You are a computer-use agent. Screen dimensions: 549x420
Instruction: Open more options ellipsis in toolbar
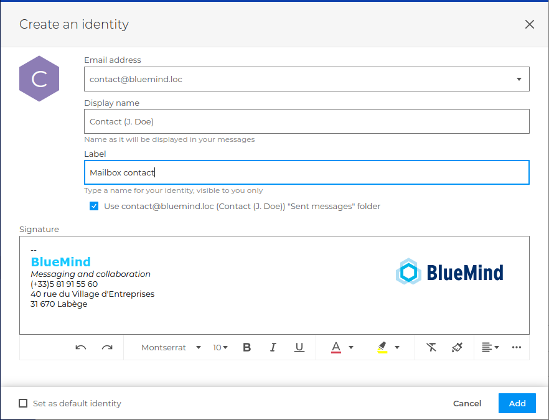point(516,347)
